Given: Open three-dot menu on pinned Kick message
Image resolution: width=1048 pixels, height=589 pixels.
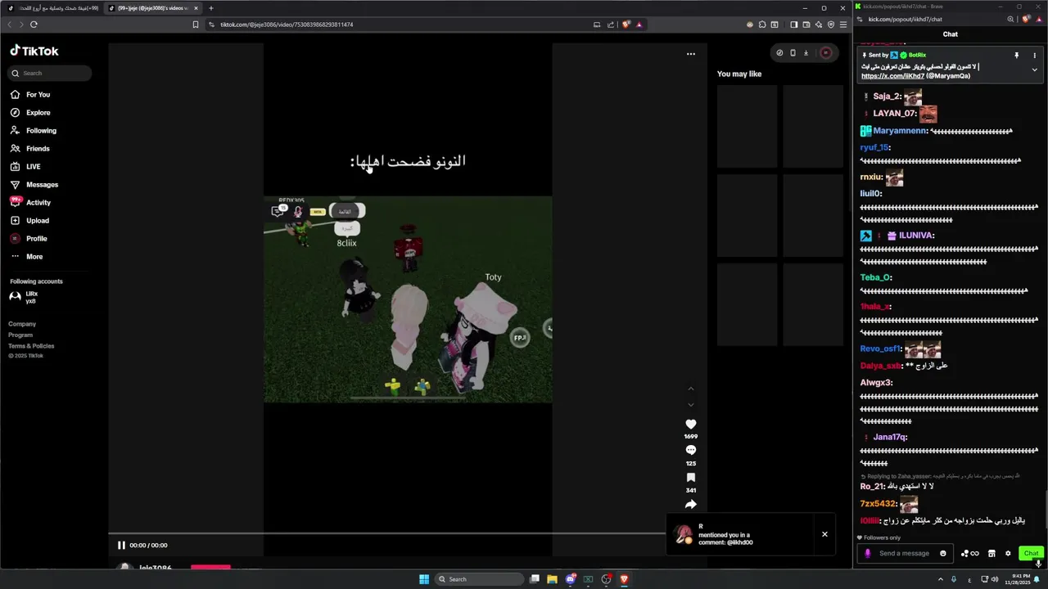Looking at the screenshot, I should pyautogui.click(x=1035, y=56).
